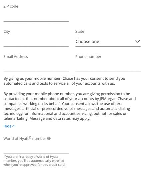The height and width of the screenshot is (173, 148).
Task: Click the JPMorgan Chase consent paragraph
Action: (70, 106)
